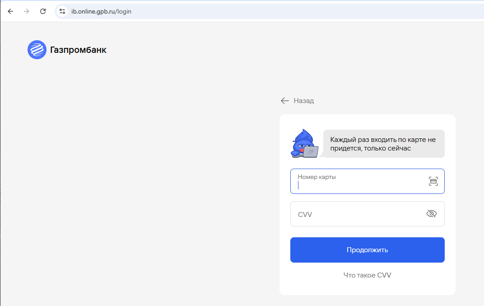Click the blue Продолжить button
The height and width of the screenshot is (306, 484).
pos(368,250)
